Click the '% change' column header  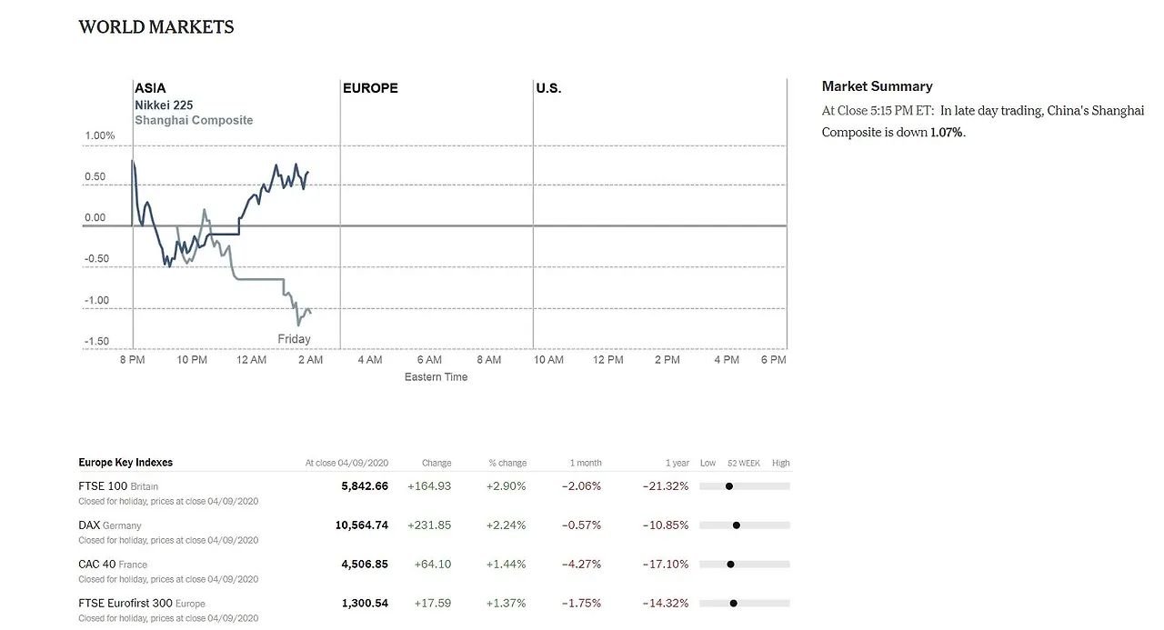tap(507, 463)
